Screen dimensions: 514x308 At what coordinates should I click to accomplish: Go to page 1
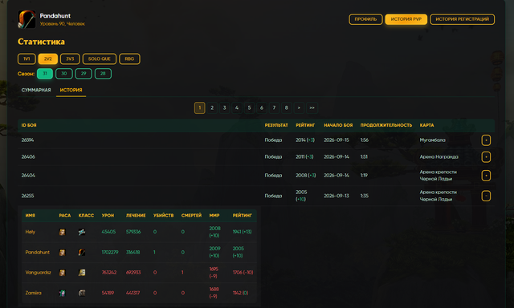(x=200, y=107)
